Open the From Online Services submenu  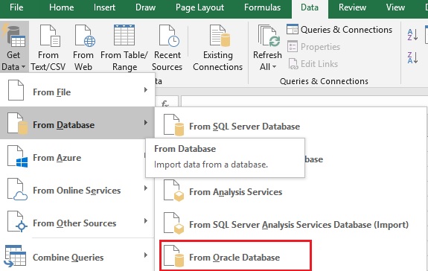[x=77, y=190]
